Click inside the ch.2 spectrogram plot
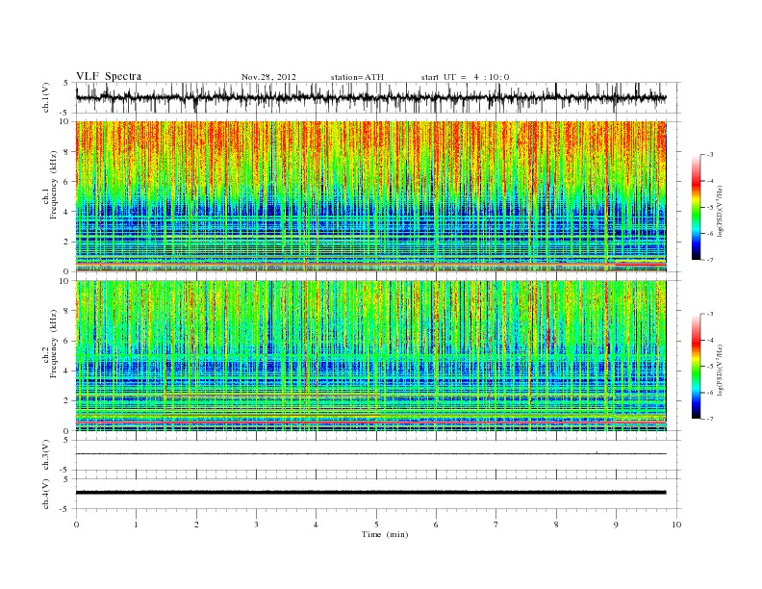Image resolution: width=762 pixels, height=589 pixels. (x=370, y=356)
